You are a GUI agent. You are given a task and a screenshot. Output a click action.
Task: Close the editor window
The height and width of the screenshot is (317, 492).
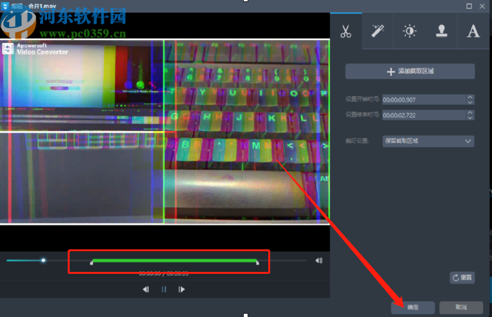click(482, 6)
